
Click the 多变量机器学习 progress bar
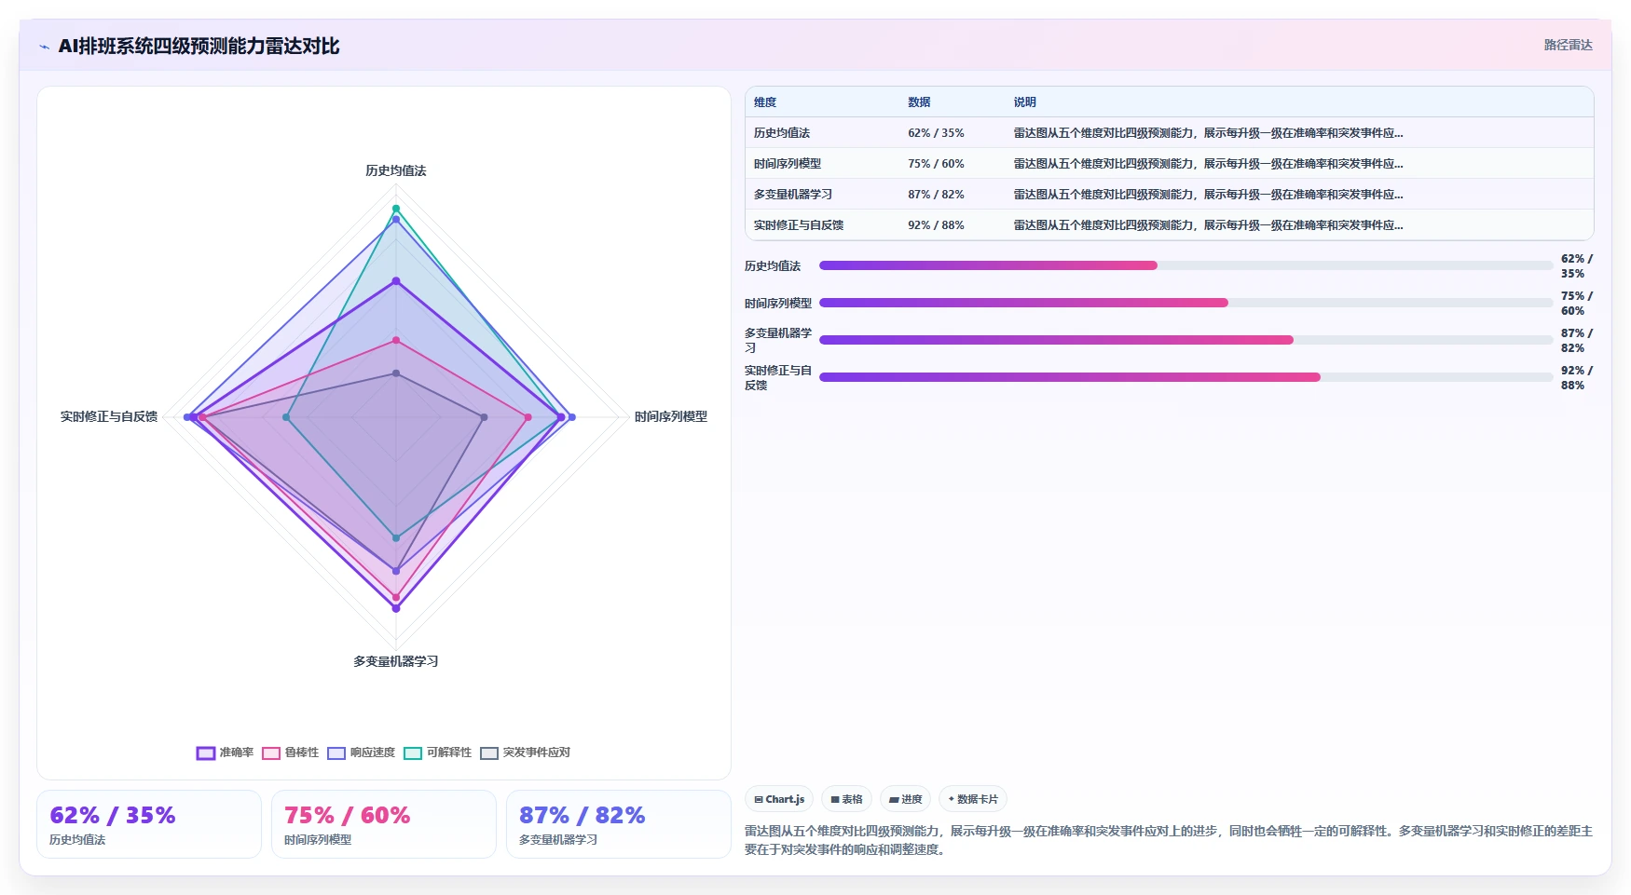(x=1186, y=340)
